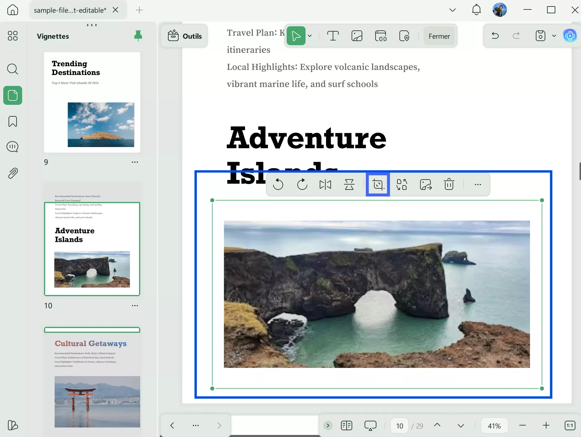Viewport: 581px width, 437px height.
Task: Rotate image clockwise
Action: click(x=302, y=185)
